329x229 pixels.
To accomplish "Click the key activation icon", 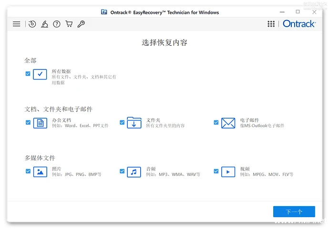I will (x=81, y=24).
